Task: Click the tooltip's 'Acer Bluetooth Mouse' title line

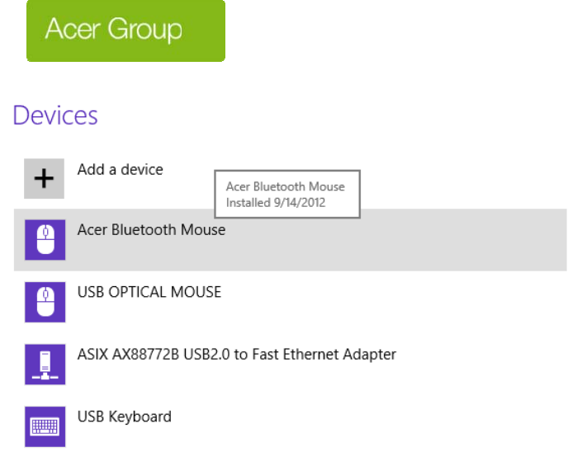Action: [285, 187]
